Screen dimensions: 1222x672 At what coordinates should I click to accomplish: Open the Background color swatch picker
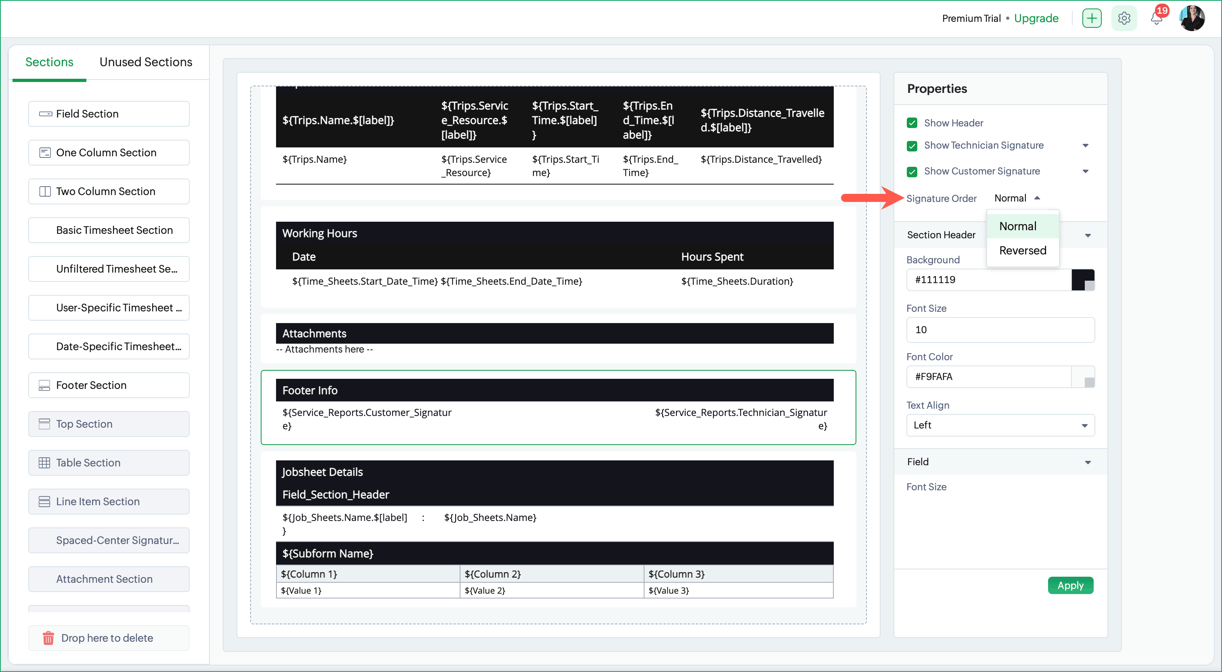pos(1082,279)
